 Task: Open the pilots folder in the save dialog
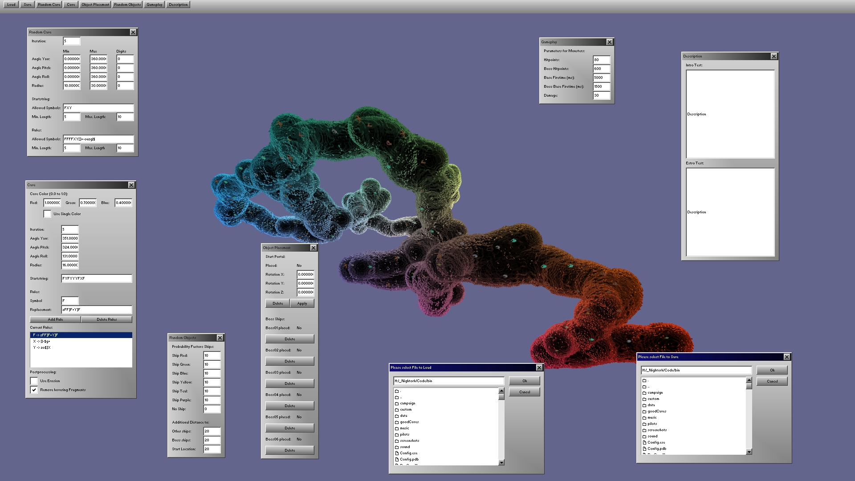click(x=652, y=424)
